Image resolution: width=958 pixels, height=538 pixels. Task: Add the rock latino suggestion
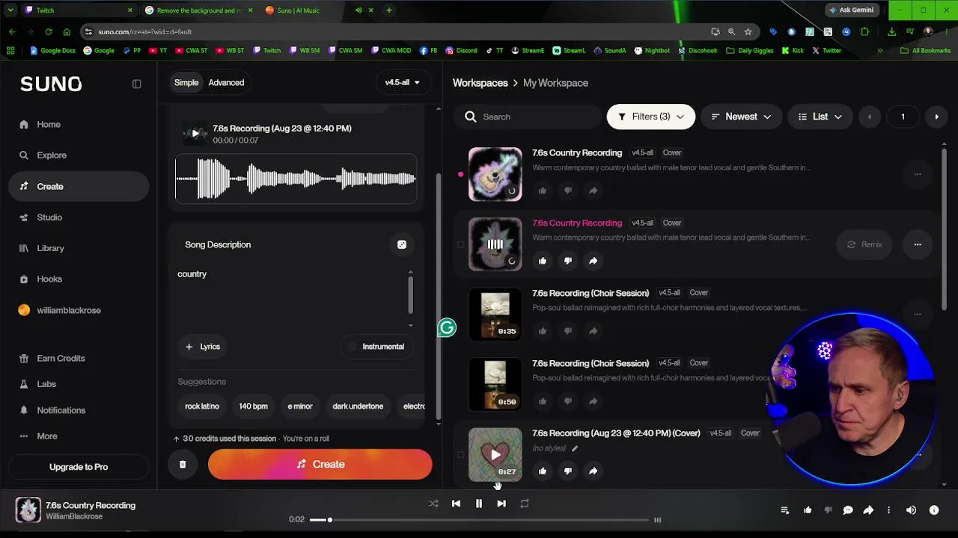click(x=202, y=406)
